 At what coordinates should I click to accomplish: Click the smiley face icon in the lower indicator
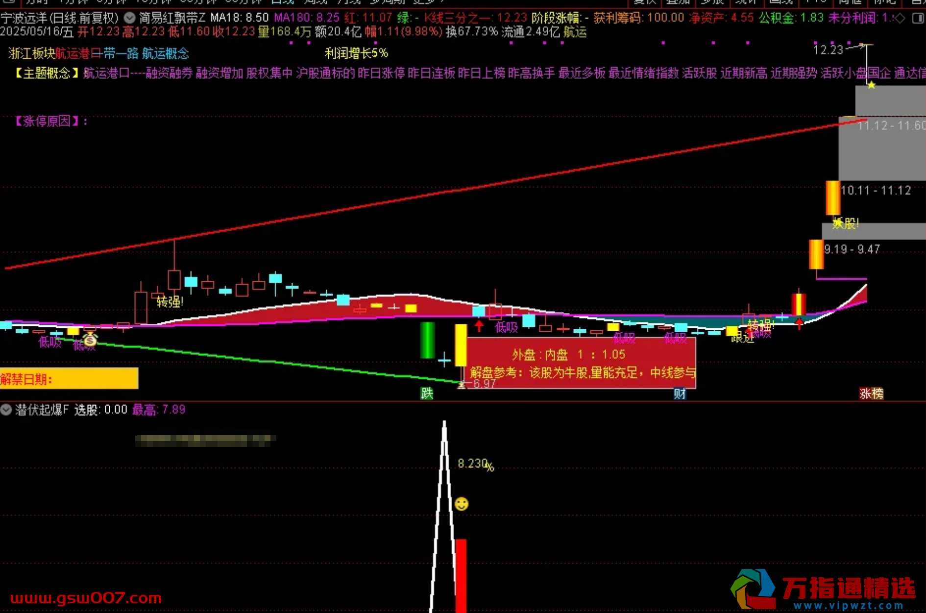(x=462, y=504)
